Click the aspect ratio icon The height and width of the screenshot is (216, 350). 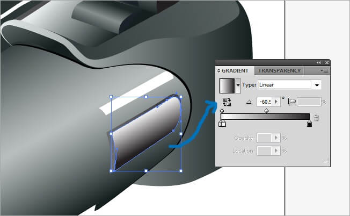click(291, 102)
